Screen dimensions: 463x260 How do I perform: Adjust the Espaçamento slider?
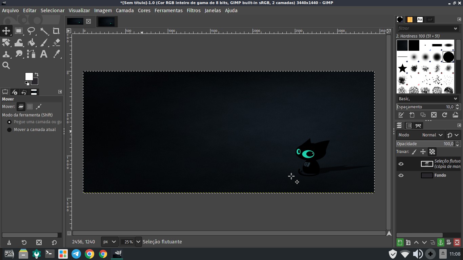[x=425, y=107]
